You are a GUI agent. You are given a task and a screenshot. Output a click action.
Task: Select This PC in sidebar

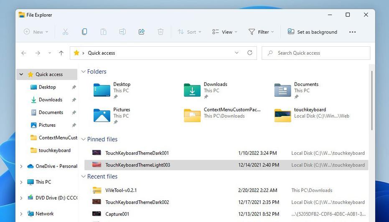[x=39, y=182]
